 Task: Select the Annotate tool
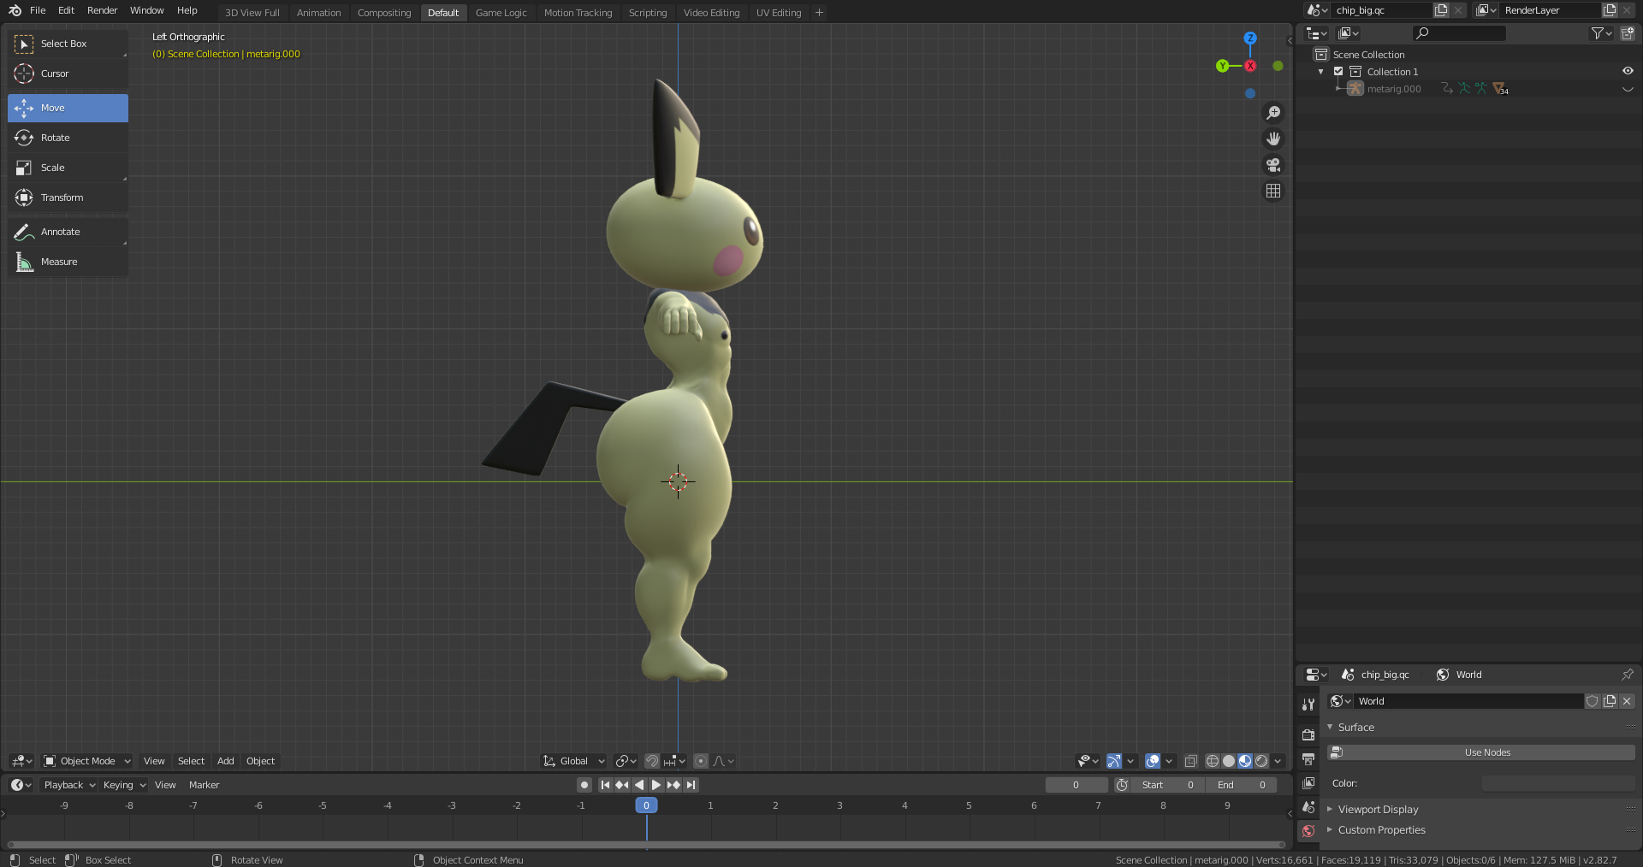pos(68,232)
